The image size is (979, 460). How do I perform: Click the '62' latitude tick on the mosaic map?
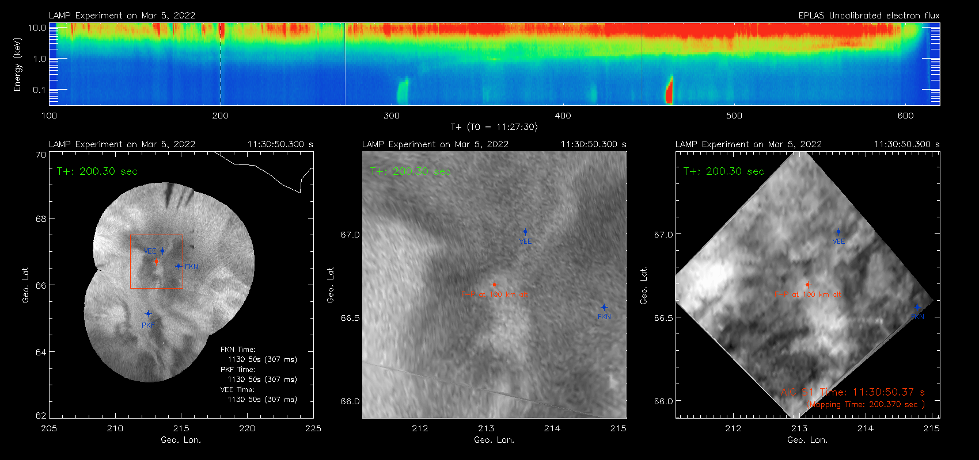click(x=41, y=415)
